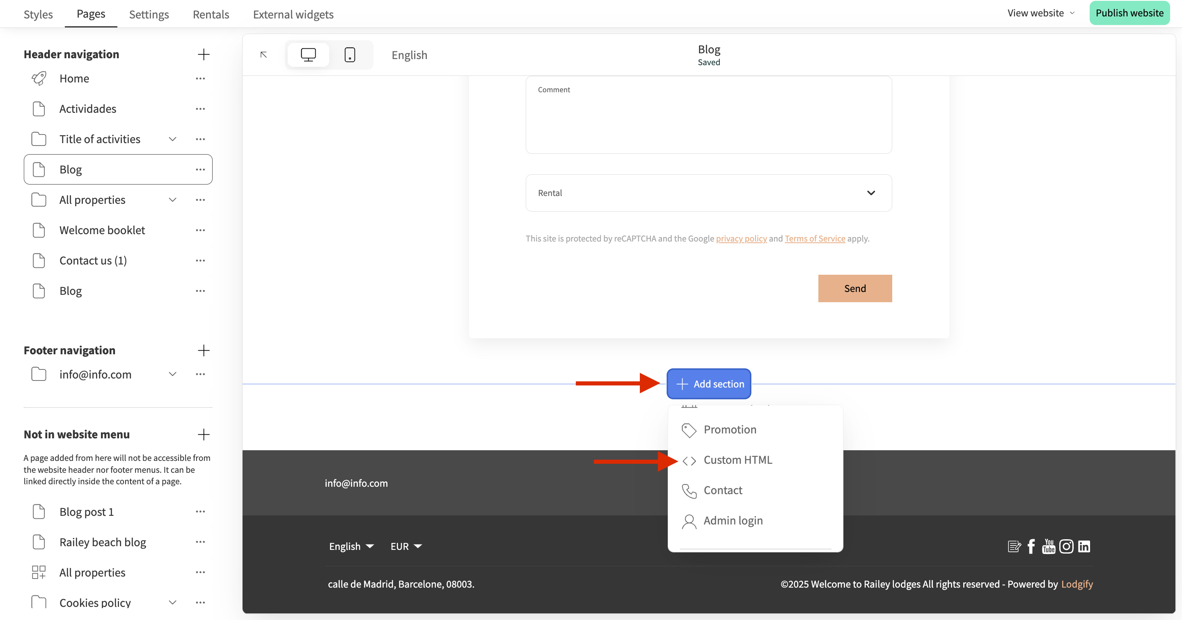Open the Rental dropdown field
The width and height of the screenshot is (1182, 620).
tap(708, 193)
